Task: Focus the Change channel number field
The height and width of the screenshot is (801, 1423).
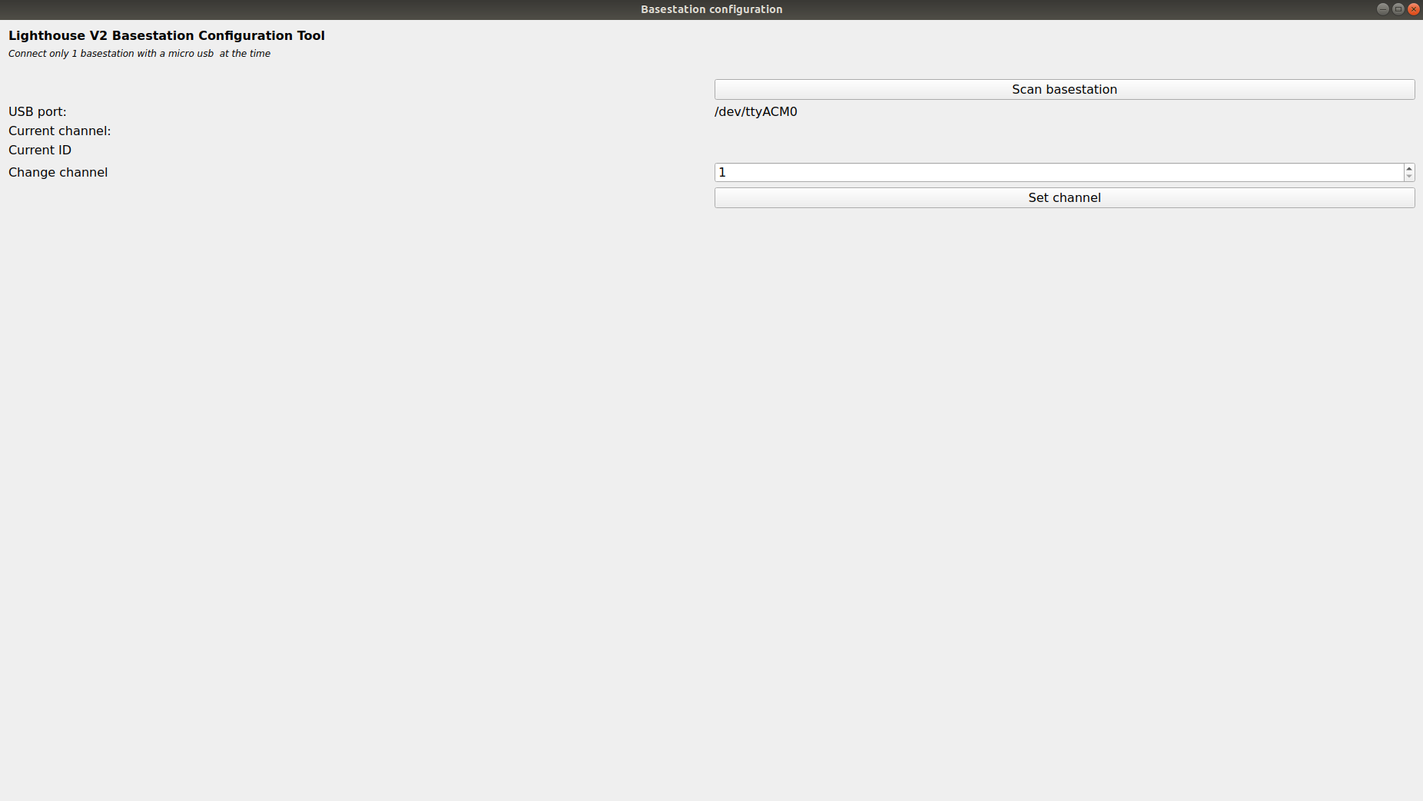Action: click(x=1059, y=172)
